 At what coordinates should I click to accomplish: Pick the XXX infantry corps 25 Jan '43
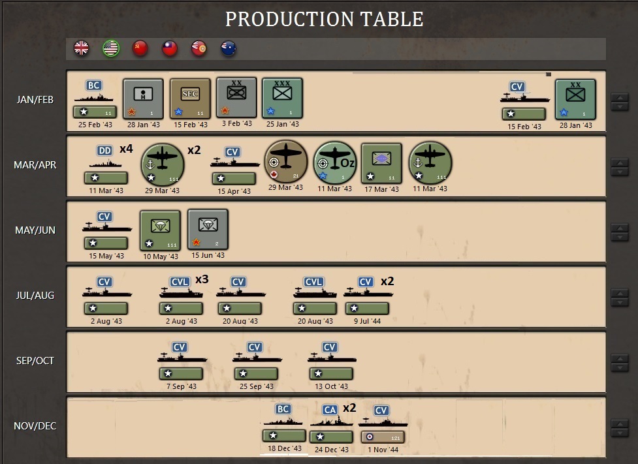click(x=282, y=98)
